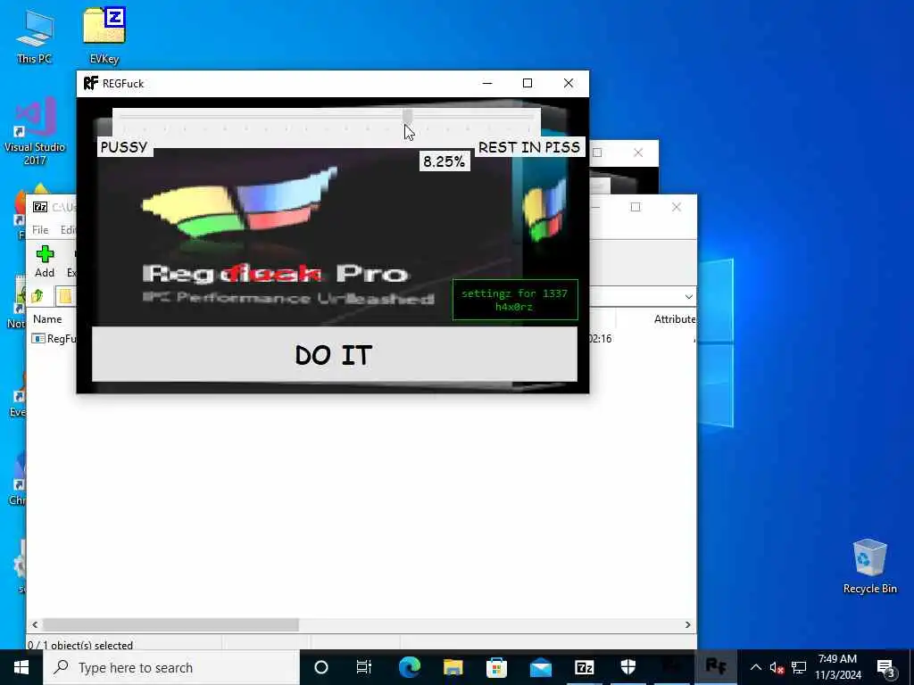Click the big DO IT button

pyautogui.click(x=334, y=354)
